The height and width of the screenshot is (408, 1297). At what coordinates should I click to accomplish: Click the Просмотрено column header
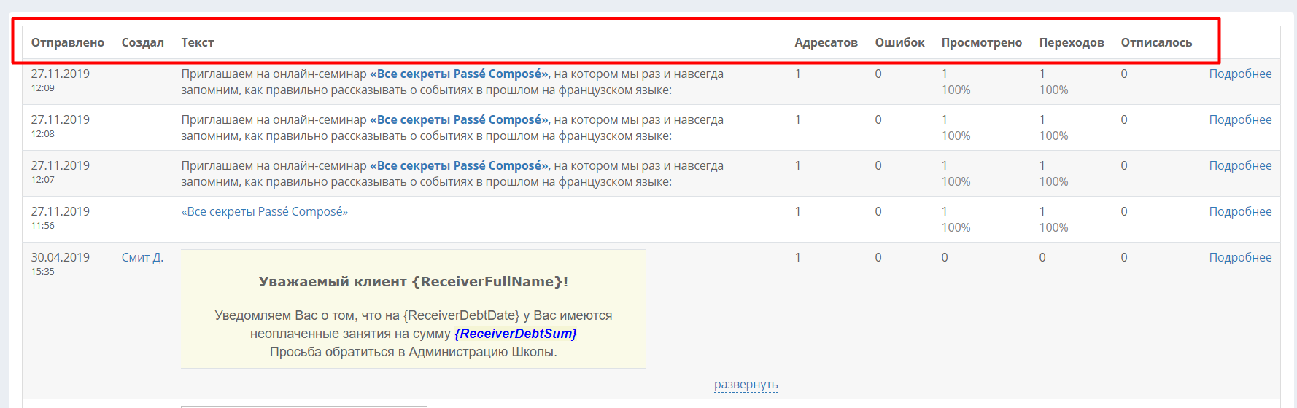[x=982, y=42]
